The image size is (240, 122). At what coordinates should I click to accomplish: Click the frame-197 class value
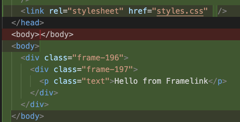(x=107, y=69)
